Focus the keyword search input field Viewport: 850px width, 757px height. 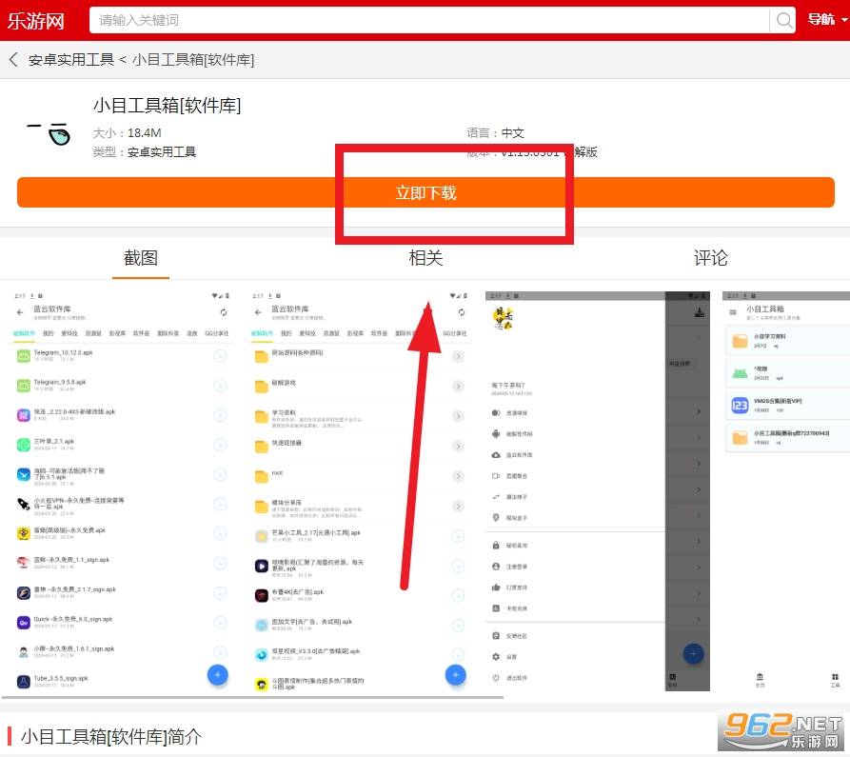428,20
